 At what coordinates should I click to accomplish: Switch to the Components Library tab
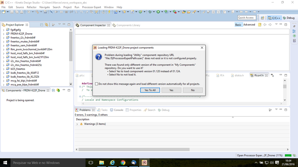coord(126,25)
